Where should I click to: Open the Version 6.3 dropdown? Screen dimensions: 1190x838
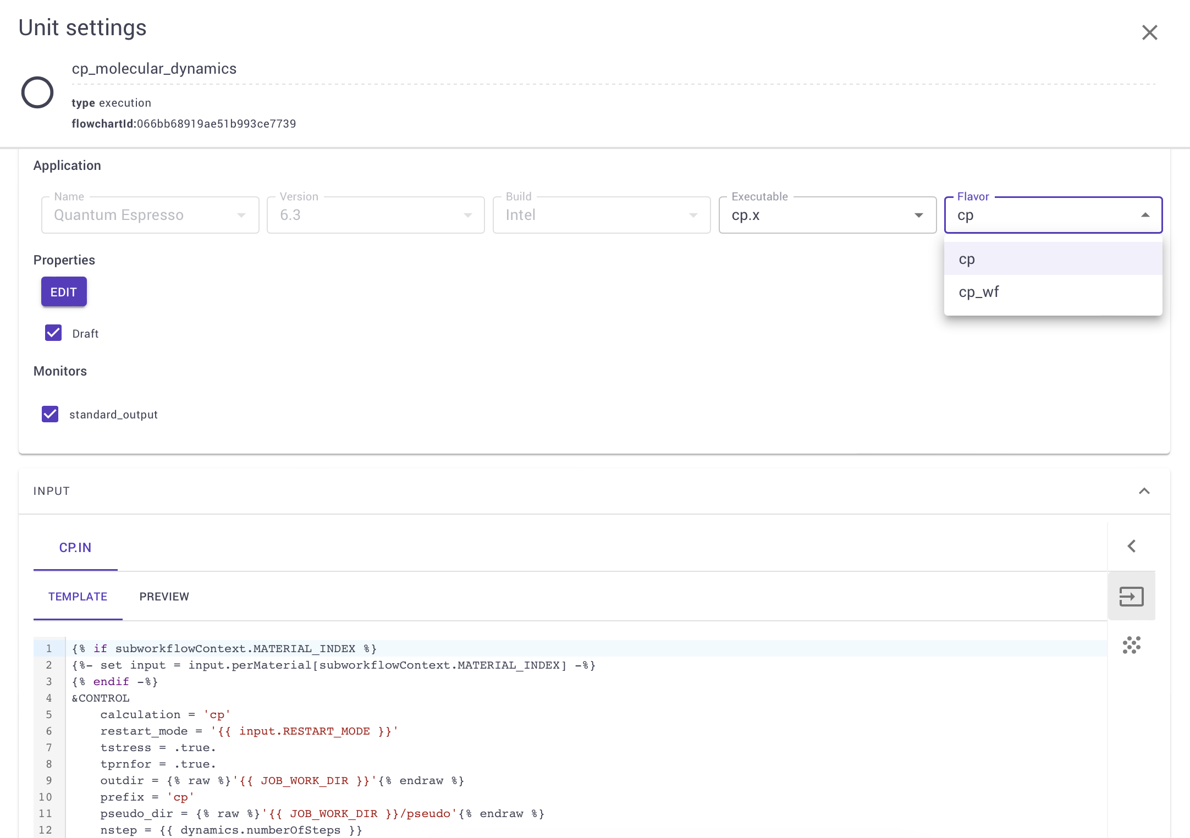(x=376, y=215)
